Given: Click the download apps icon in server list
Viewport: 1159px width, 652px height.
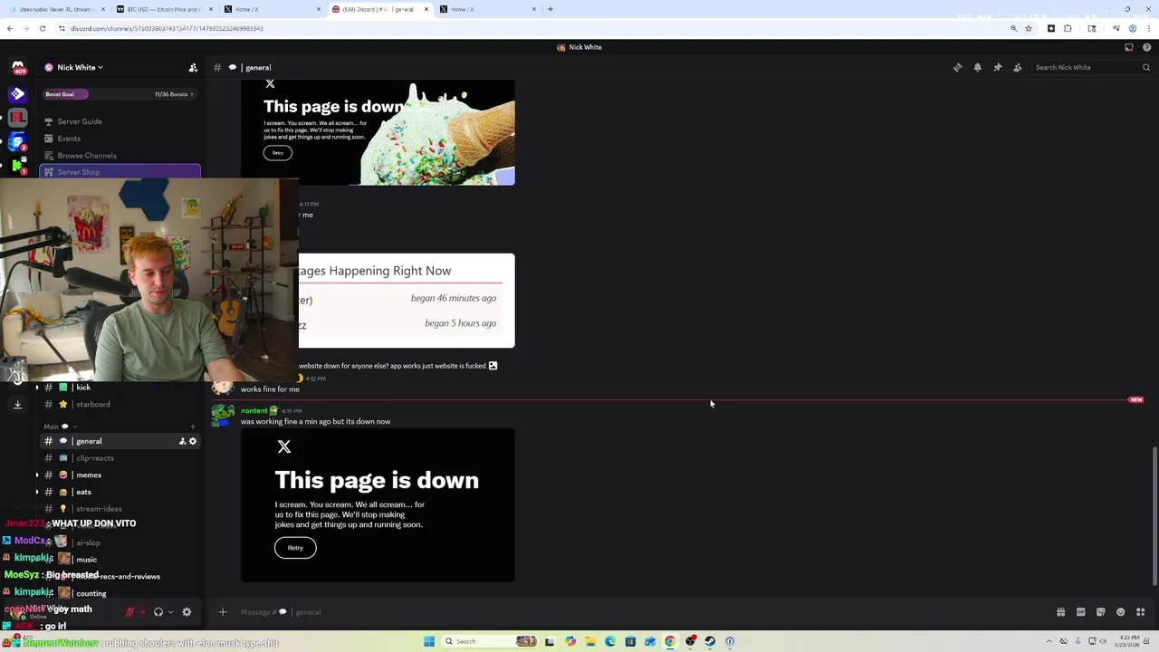Looking at the screenshot, I should point(17,405).
